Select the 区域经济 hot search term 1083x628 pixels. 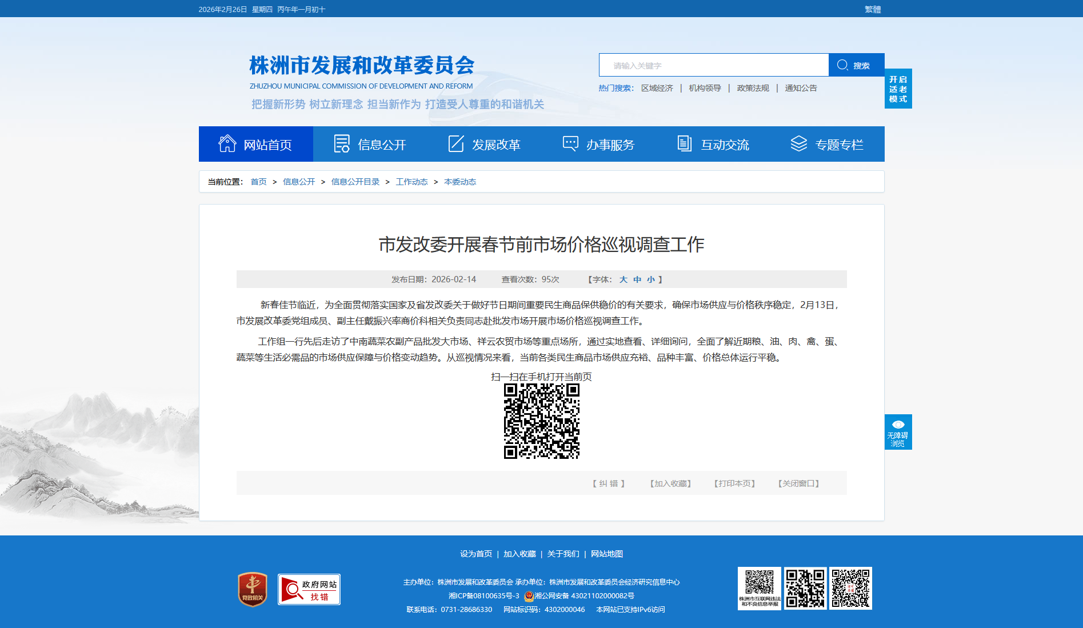coord(657,88)
